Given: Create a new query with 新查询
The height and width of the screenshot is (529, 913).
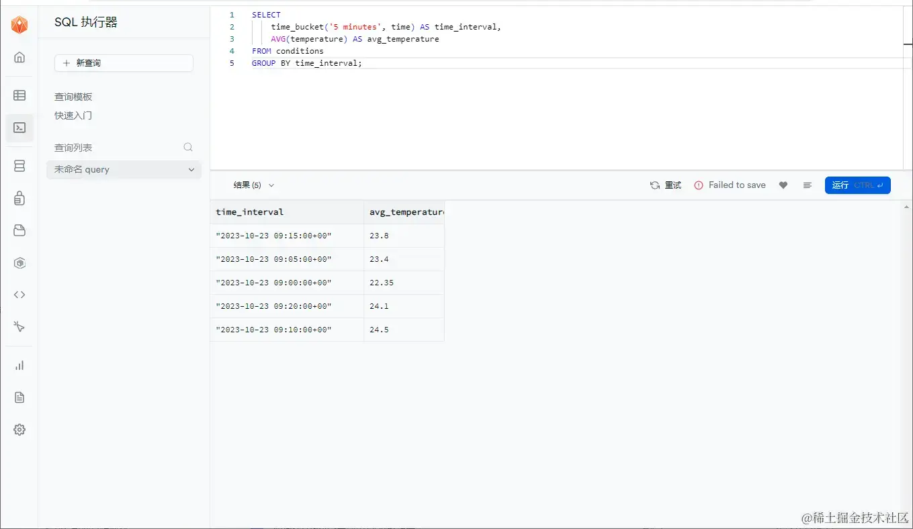Looking at the screenshot, I should pyautogui.click(x=124, y=63).
